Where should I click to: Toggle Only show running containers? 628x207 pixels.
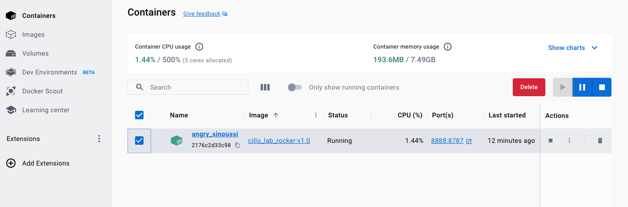pyautogui.click(x=295, y=87)
